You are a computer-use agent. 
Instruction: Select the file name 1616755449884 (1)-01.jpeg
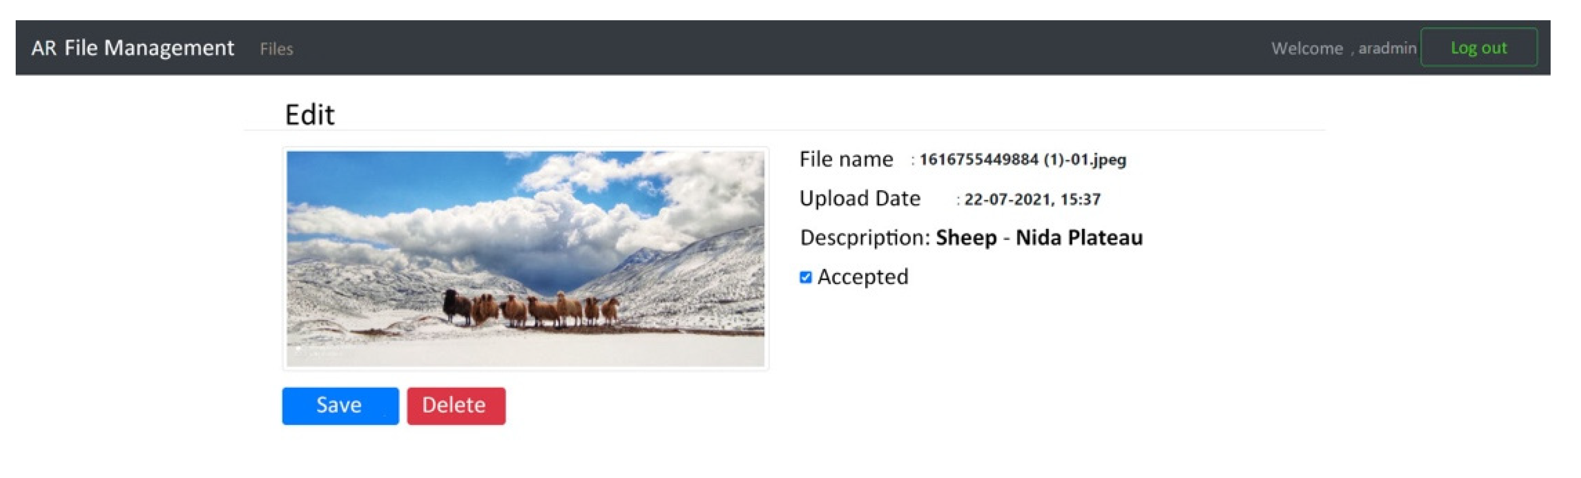(1023, 160)
